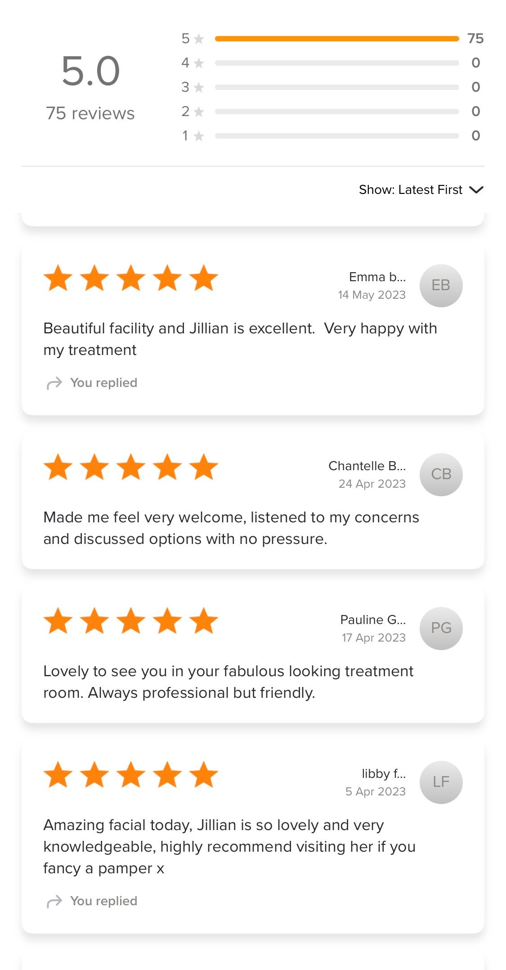The width and height of the screenshot is (506, 970).
Task: Click the star rating on Pauline's review
Action: pos(130,621)
